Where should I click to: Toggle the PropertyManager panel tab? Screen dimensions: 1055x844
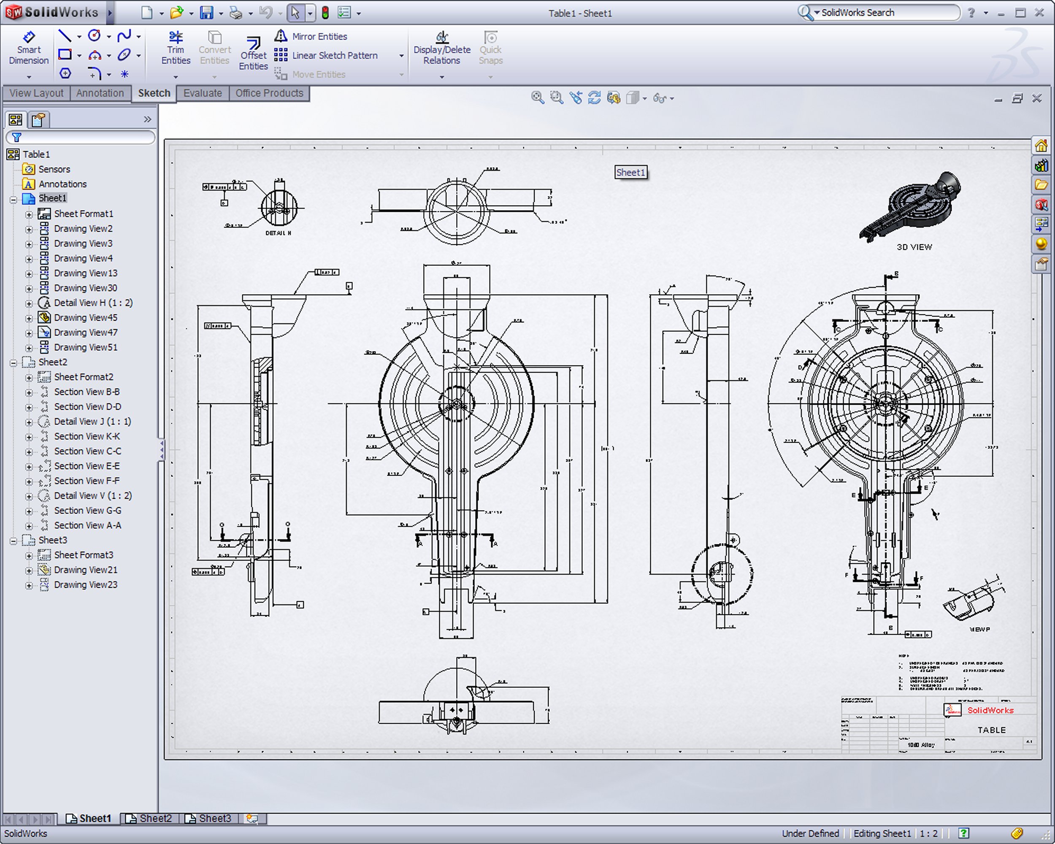(x=39, y=120)
